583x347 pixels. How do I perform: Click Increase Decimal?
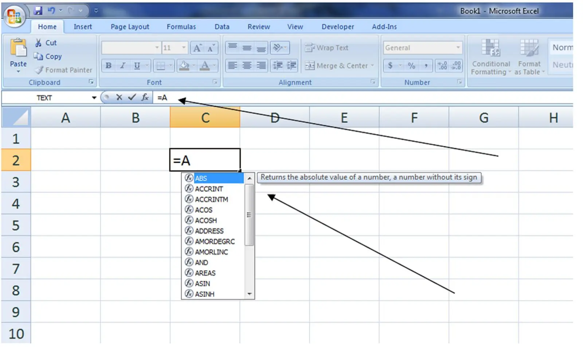click(x=442, y=66)
